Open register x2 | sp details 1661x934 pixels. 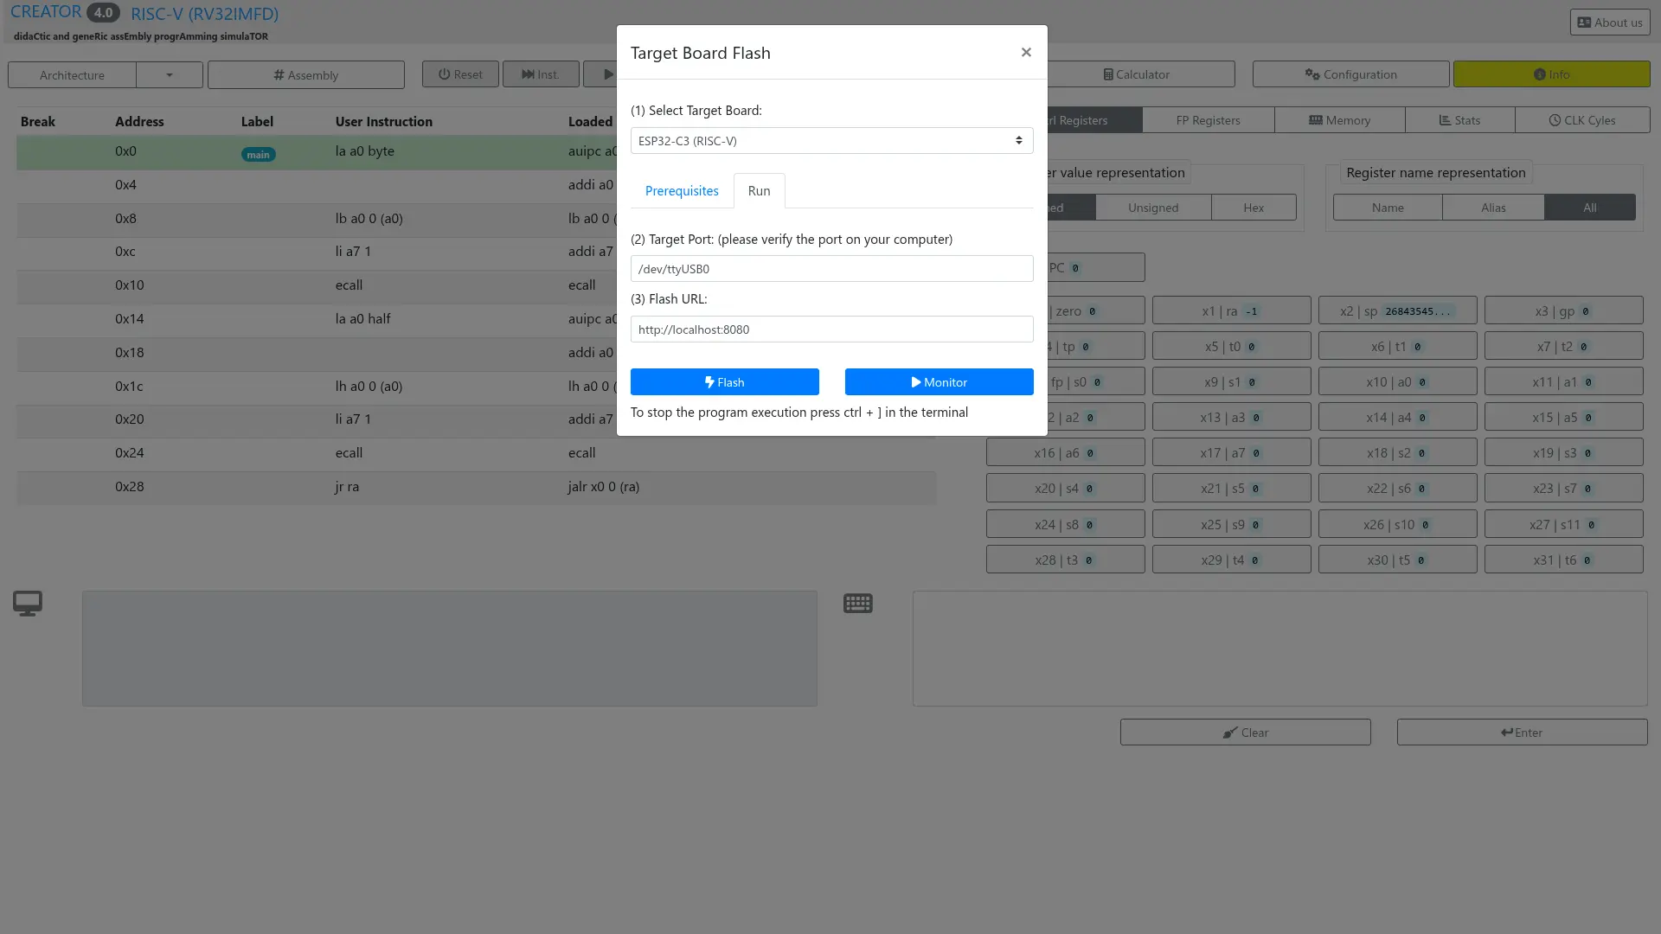1397,310
